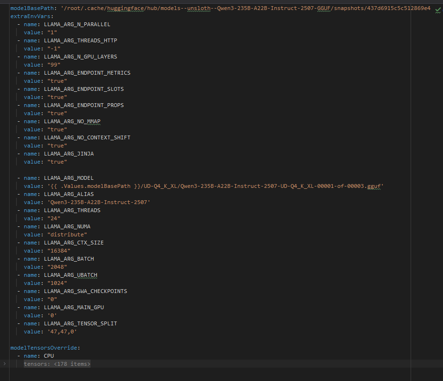Click LLAMA_ARG_JINJA text
Screen dimensions: 443x381
[x=69, y=154]
